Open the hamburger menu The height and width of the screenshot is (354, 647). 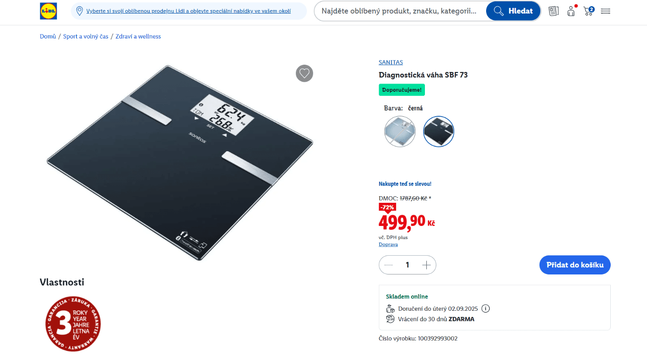(605, 11)
